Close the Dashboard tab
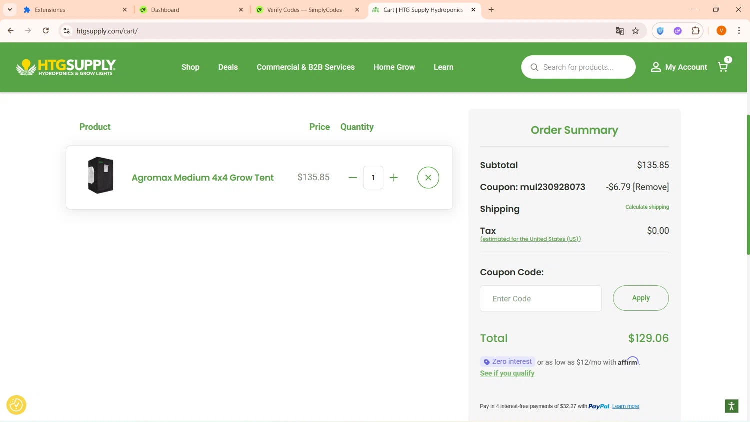 coord(241,10)
